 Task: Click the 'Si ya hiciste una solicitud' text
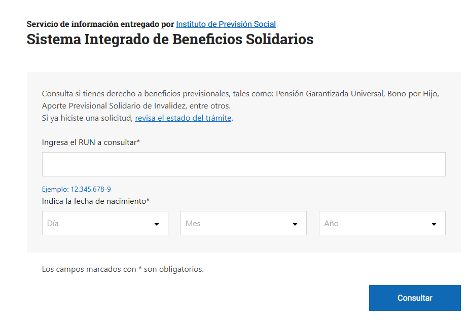87,118
